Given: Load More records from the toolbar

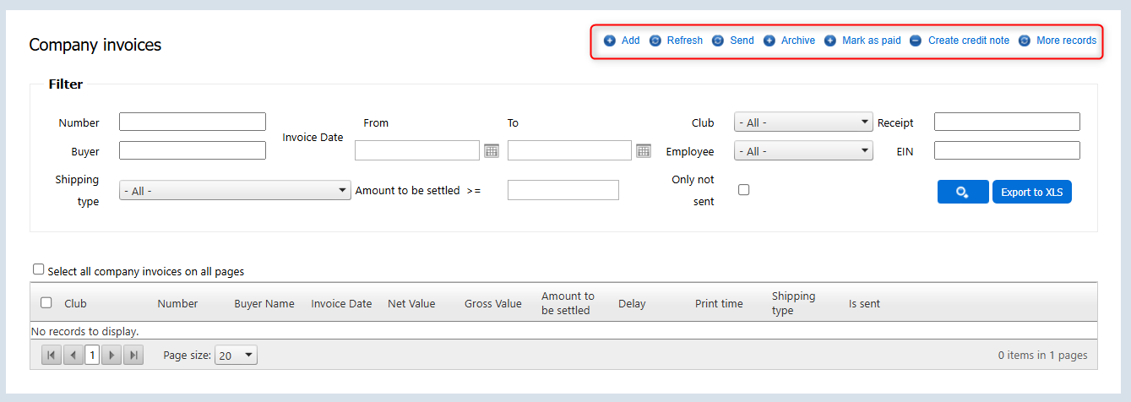Looking at the screenshot, I should (x=1025, y=41).
